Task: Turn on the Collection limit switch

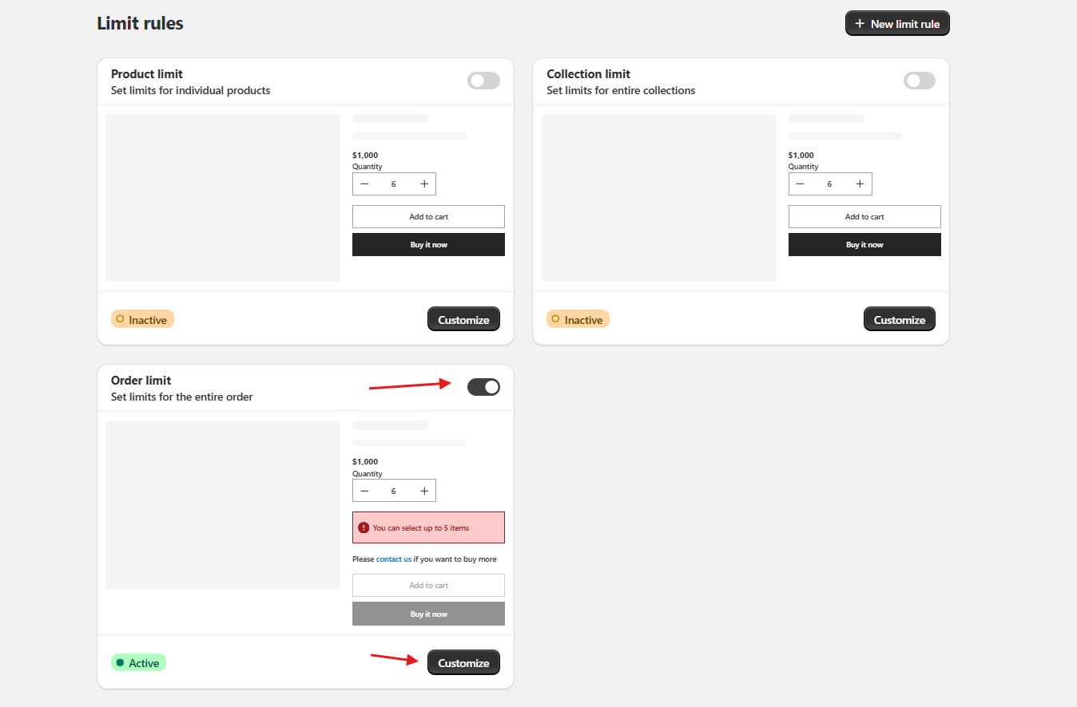Action: tap(919, 81)
